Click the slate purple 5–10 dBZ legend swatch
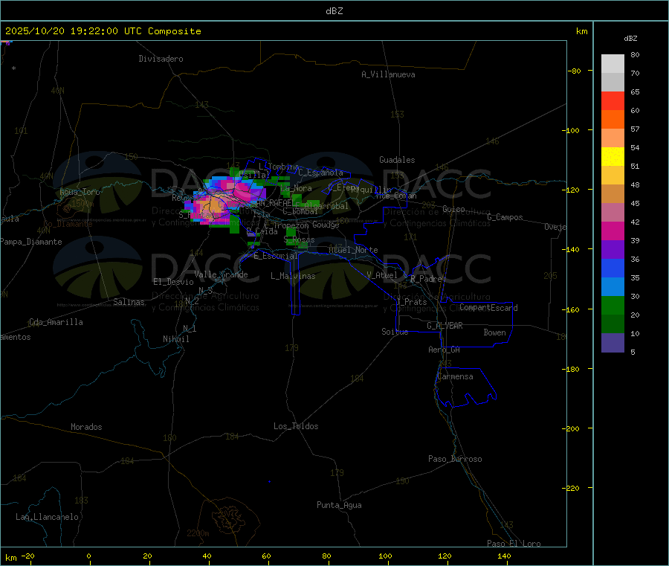 (x=613, y=343)
